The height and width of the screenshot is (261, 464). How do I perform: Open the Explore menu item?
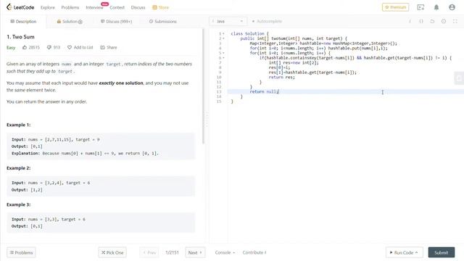(48, 7)
